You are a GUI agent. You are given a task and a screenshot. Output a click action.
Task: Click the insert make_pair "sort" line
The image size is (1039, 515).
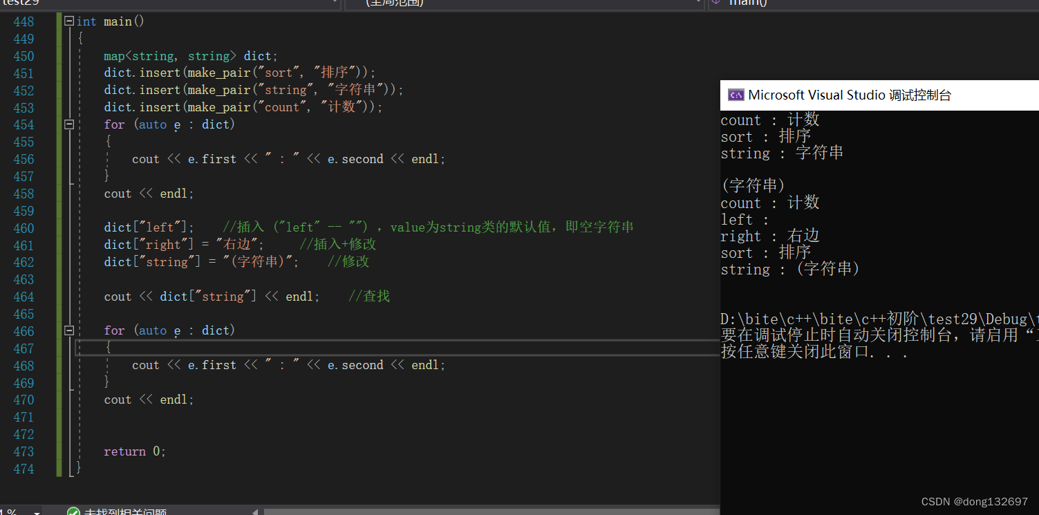coord(240,73)
